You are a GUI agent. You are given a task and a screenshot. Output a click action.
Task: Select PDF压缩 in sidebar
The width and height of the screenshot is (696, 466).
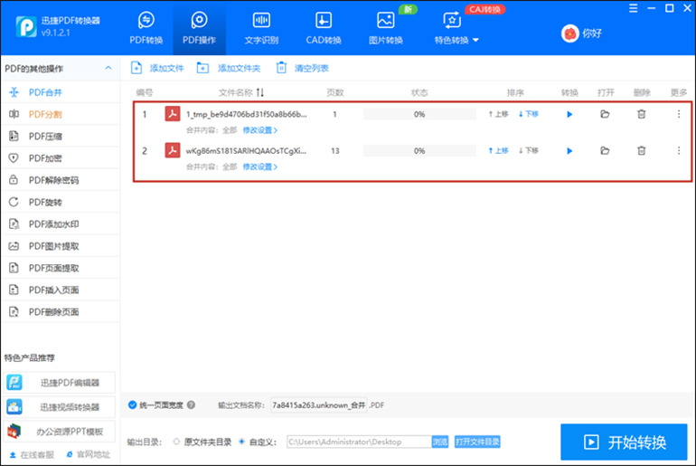[61, 136]
